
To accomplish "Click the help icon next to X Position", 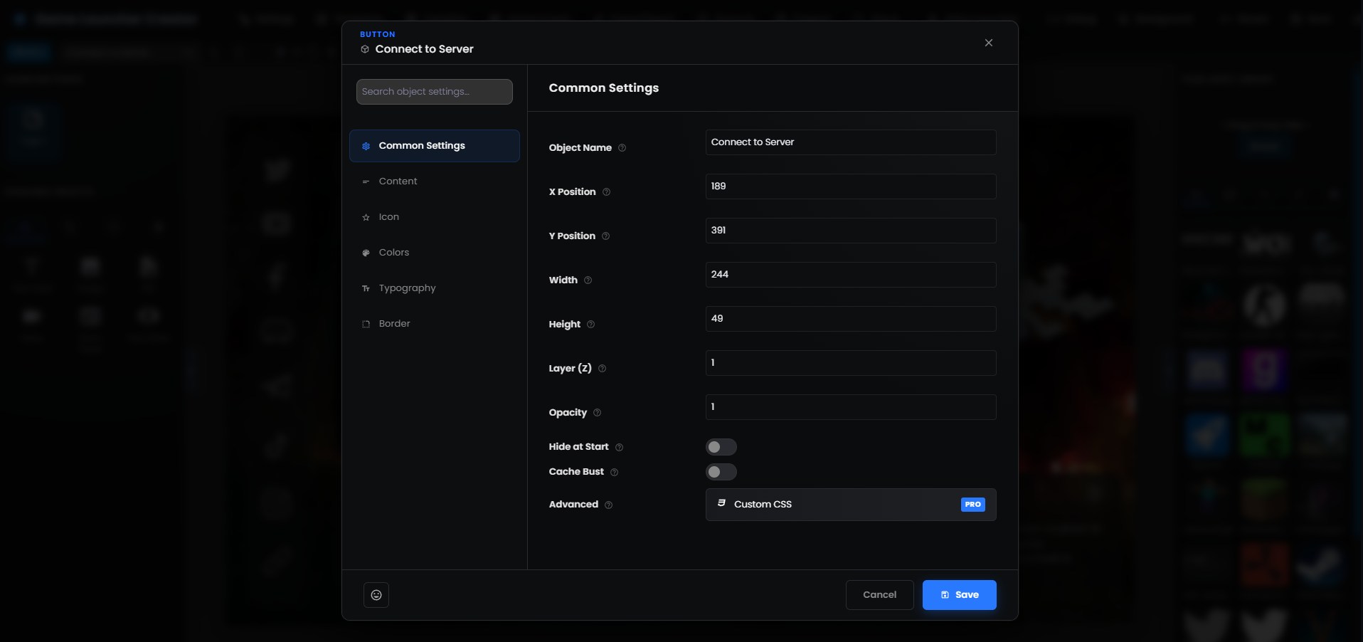I will coord(606,192).
